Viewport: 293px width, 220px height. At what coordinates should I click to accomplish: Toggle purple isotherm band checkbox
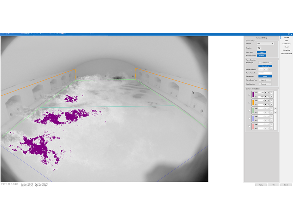point(249,95)
